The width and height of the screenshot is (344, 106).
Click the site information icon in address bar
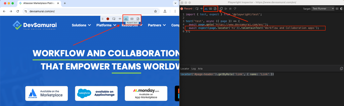(x=26, y=11)
